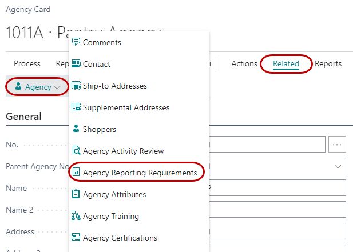This screenshot has width=353, height=252.
Task: Click the Supplemental Addresses icon
Action: pyautogui.click(x=76, y=107)
